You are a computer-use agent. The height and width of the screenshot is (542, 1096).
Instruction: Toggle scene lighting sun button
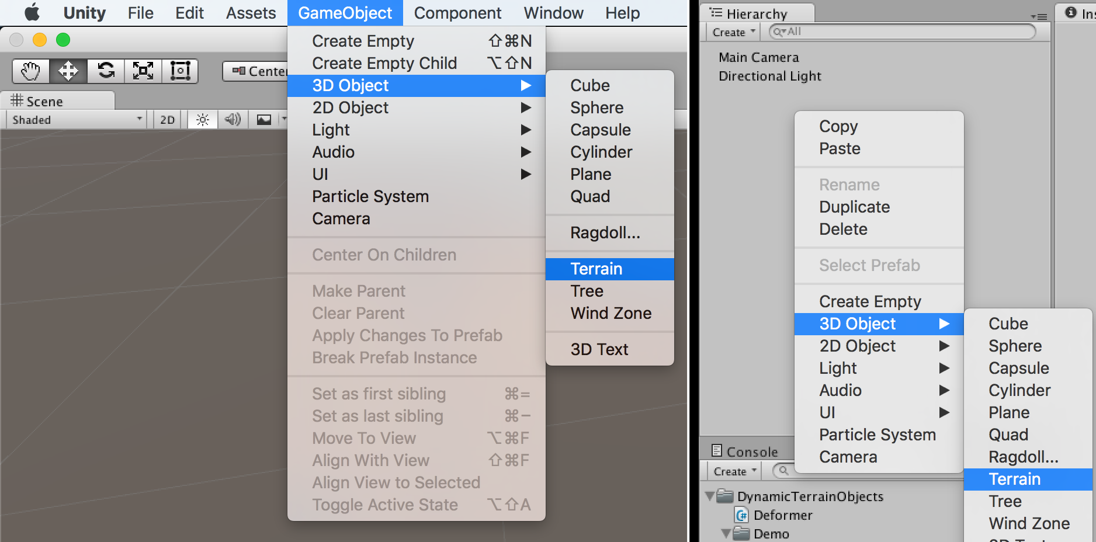(x=203, y=120)
